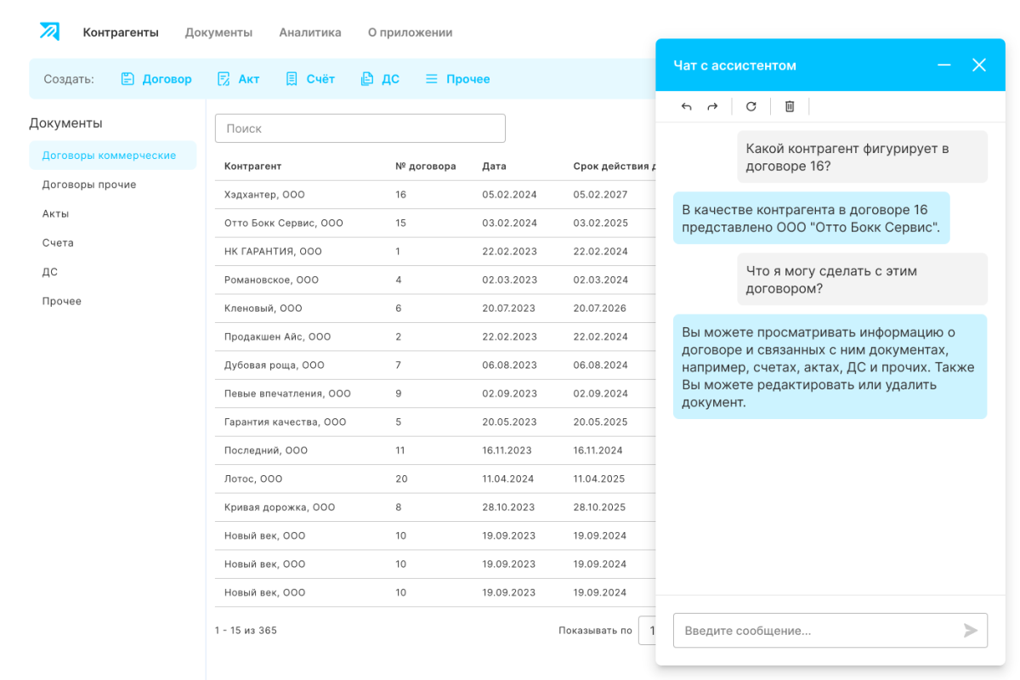Screen dimensions: 1020x680
Task: Open the Контрагенты menu
Action: coord(121,32)
